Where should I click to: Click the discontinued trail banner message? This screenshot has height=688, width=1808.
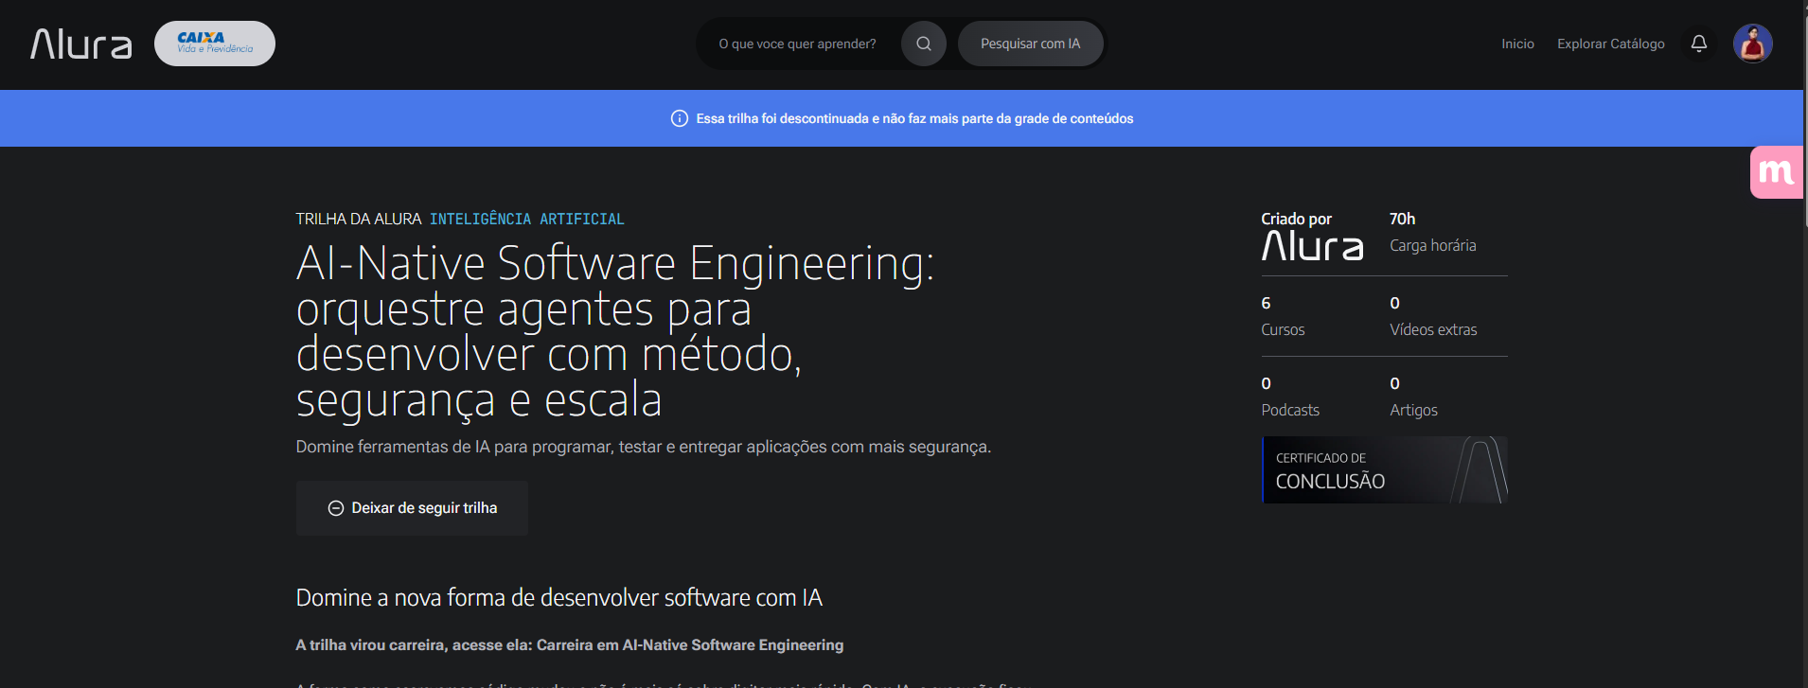pos(914,118)
